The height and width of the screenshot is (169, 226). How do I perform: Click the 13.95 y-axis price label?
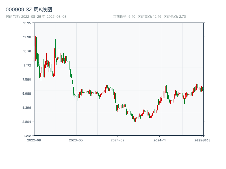pos(27,23)
